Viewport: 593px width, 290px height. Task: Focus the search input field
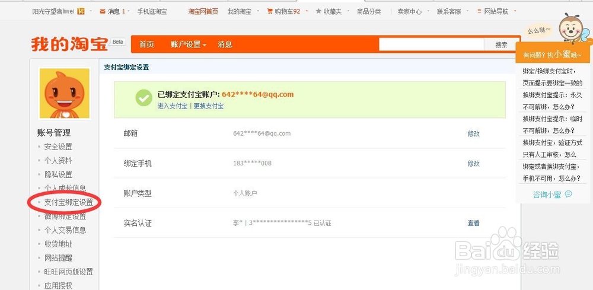tap(432, 44)
